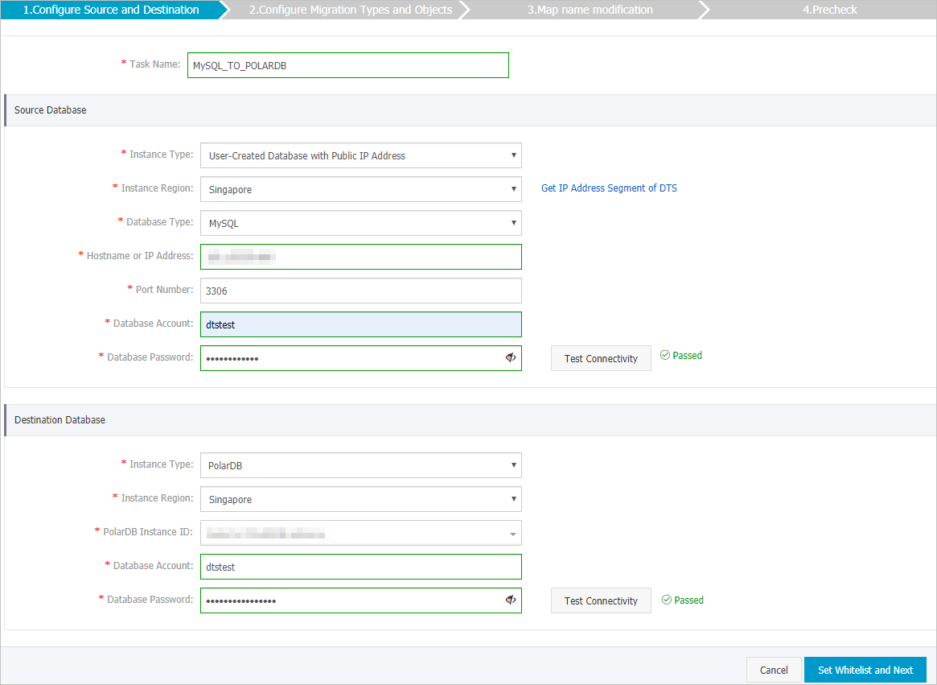This screenshot has width=937, height=685.
Task: Open the source Instance Region dropdown
Action: pyautogui.click(x=361, y=189)
